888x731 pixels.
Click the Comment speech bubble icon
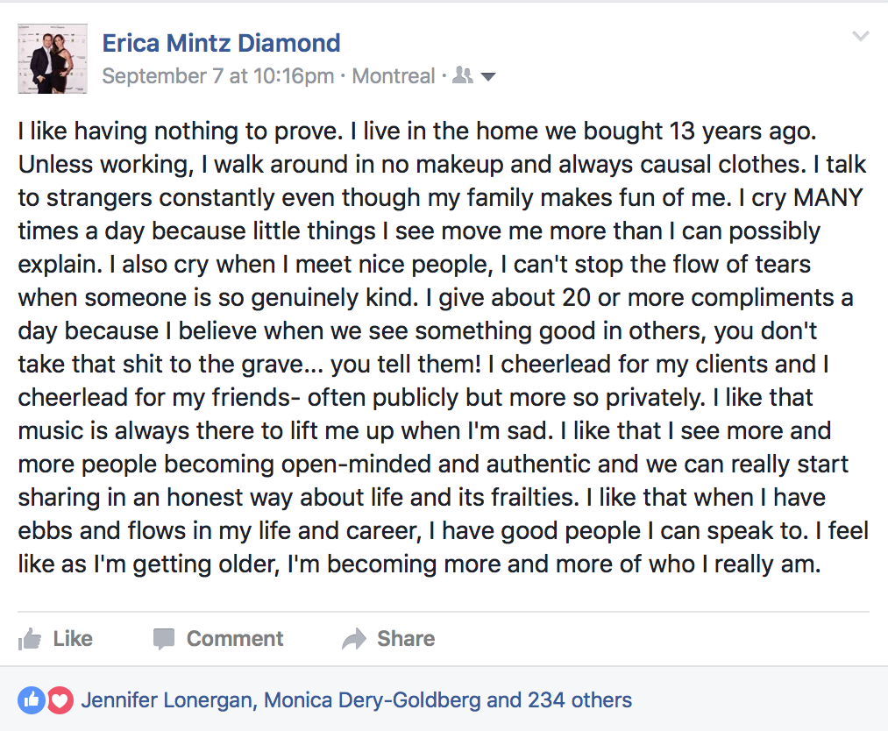[164, 639]
